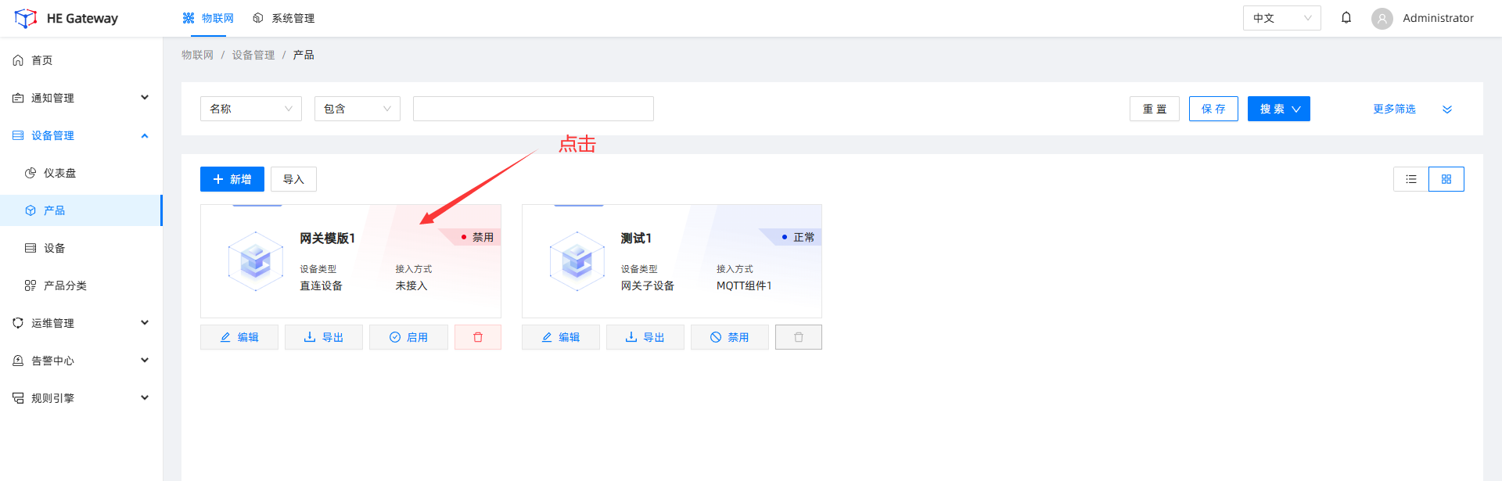
Task: Click 禁用 button under 测试1
Action: point(730,337)
